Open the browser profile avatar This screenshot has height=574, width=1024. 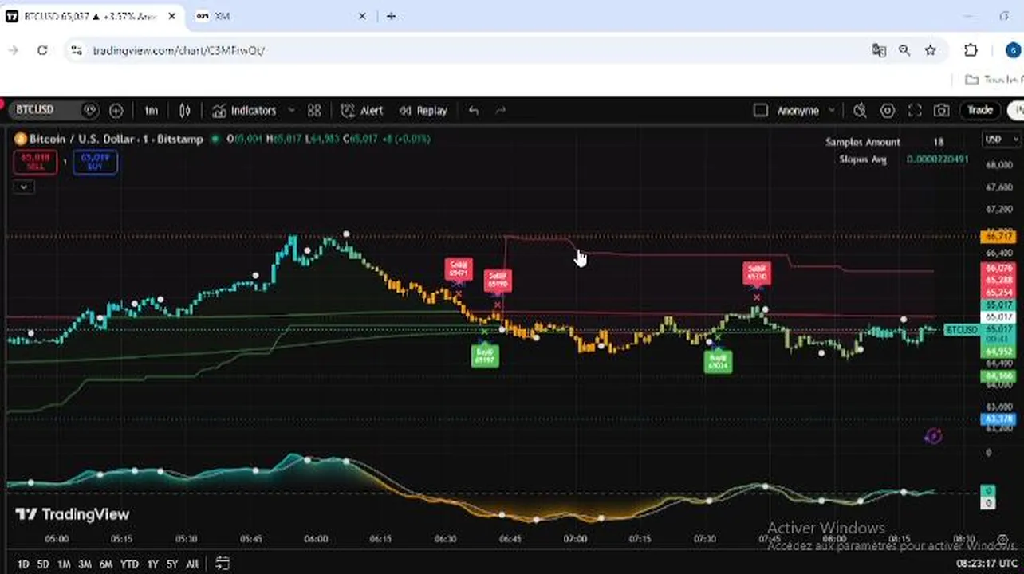1014,50
